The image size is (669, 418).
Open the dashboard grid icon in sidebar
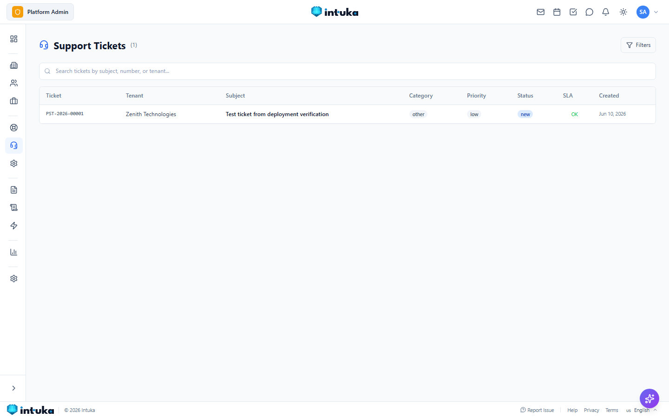(14, 39)
